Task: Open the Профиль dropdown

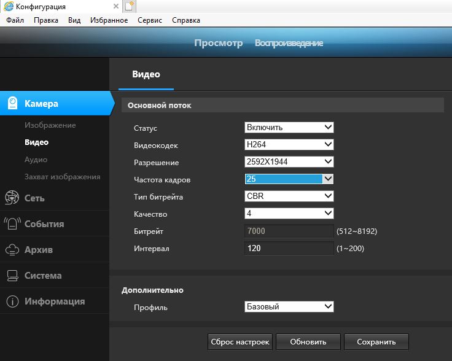Action: point(289,306)
